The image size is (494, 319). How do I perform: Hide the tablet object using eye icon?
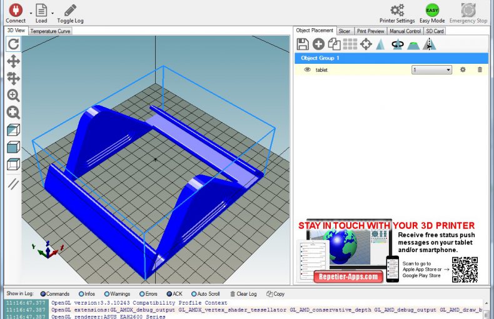click(x=307, y=70)
